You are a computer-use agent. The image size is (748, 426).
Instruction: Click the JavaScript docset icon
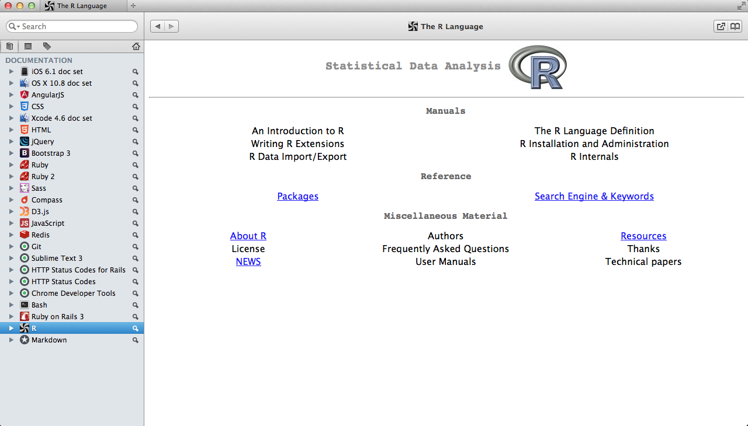24,223
